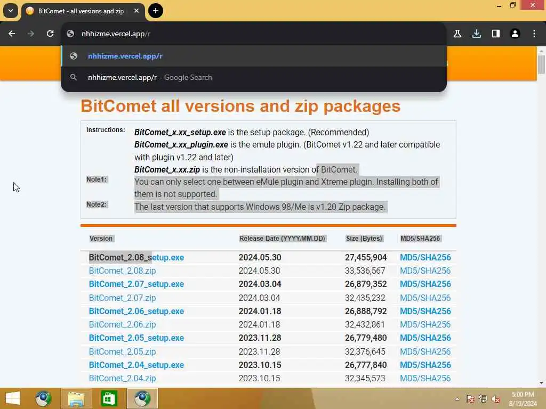Open the Windows Start button
This screenshot has width=546, height=409.
[x=13, y=398]
